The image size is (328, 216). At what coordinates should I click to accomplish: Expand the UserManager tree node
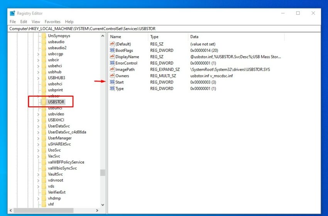point(38,138)
